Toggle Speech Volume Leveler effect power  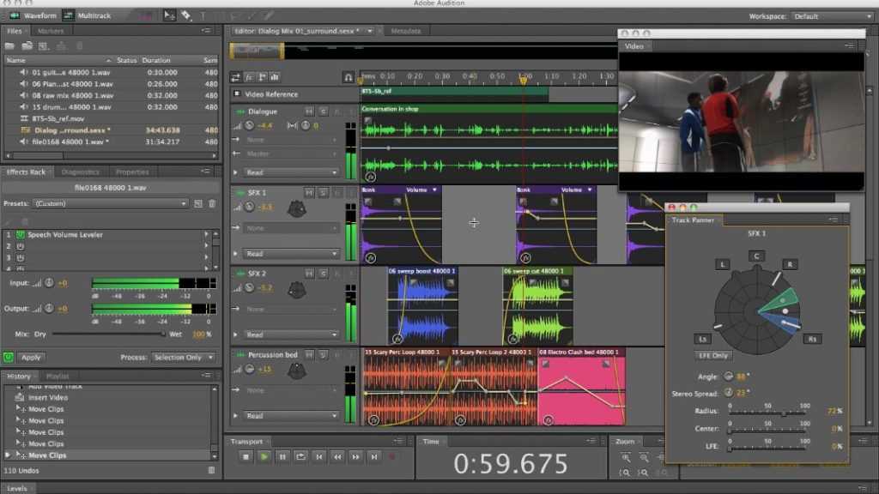click(21, 234)
